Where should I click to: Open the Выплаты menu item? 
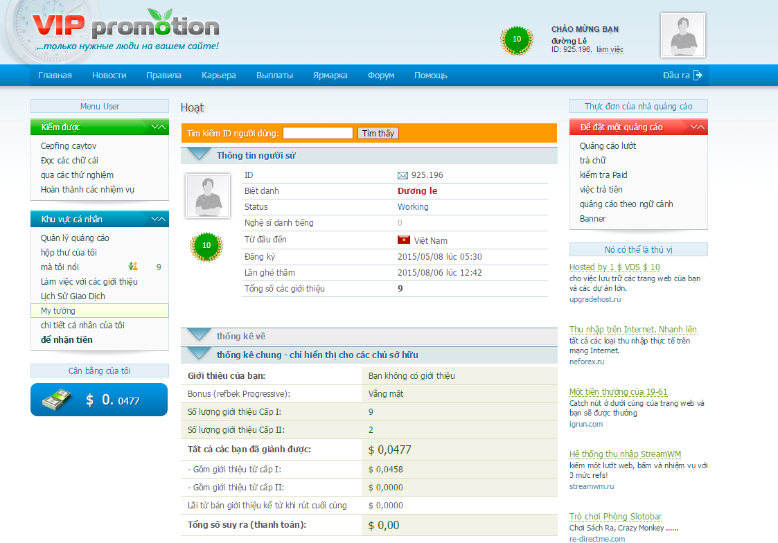(x=274, y=75)
